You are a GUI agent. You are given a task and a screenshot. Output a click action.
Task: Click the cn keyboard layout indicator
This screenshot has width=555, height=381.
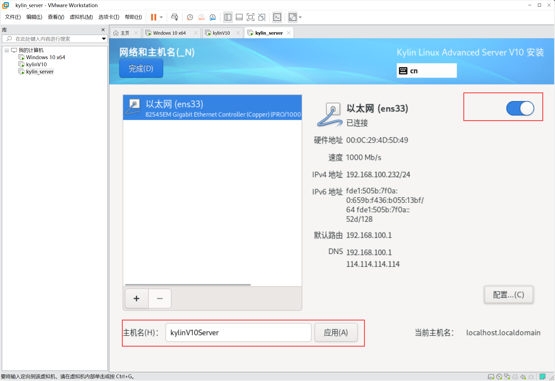[426, 71]
